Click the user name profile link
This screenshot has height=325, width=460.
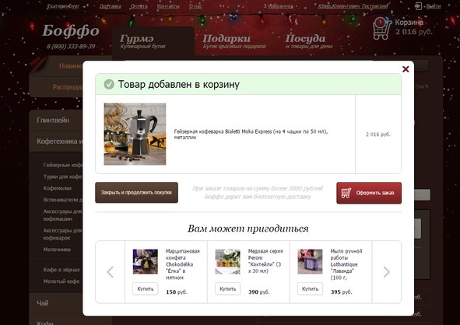[x=353, y=6]
